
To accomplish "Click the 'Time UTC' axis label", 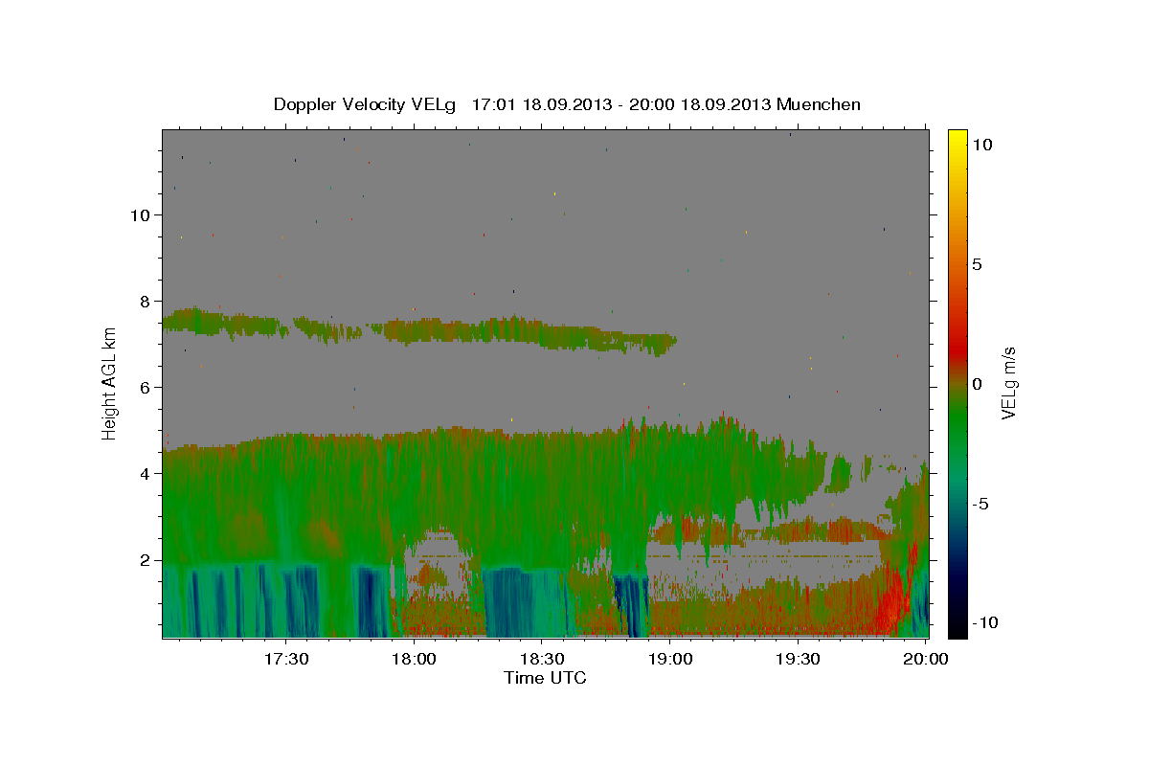I will (x=545, y=677).
